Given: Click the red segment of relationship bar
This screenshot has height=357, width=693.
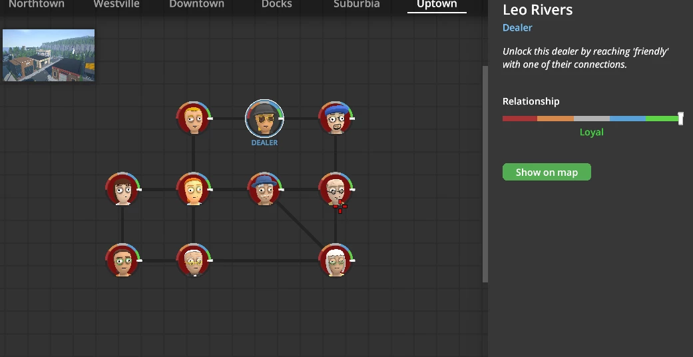Looking at the screenshot, I should 520,119.
